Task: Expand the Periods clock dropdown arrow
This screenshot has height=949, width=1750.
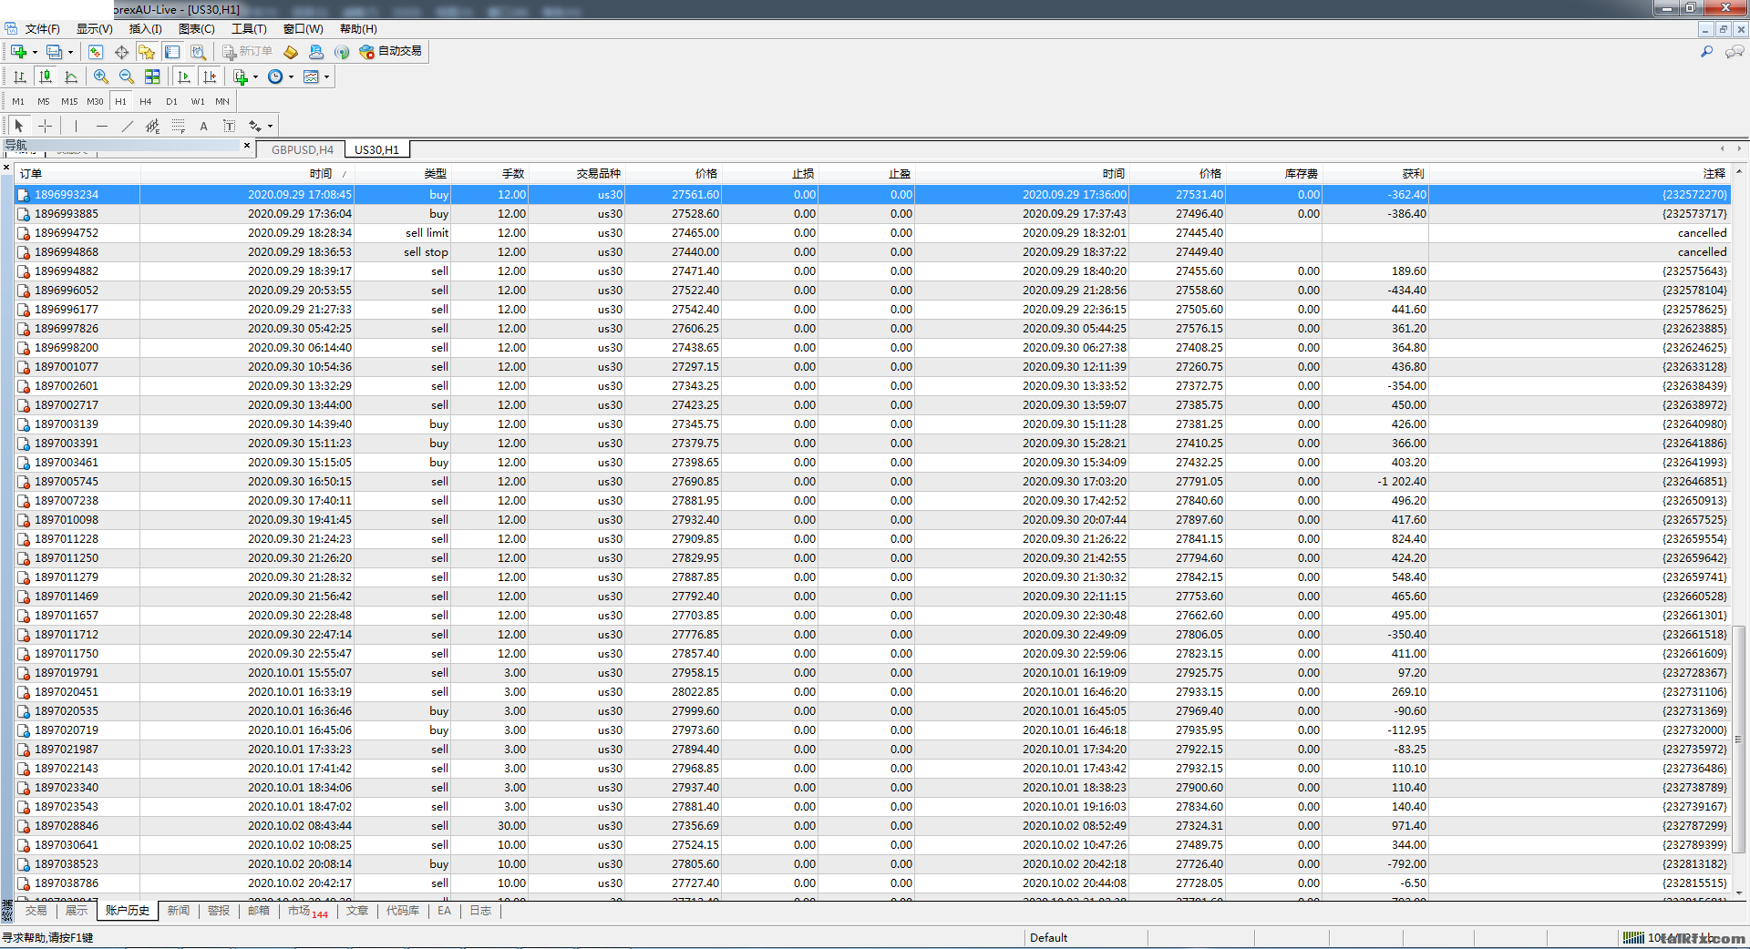Action: point(291,77)
